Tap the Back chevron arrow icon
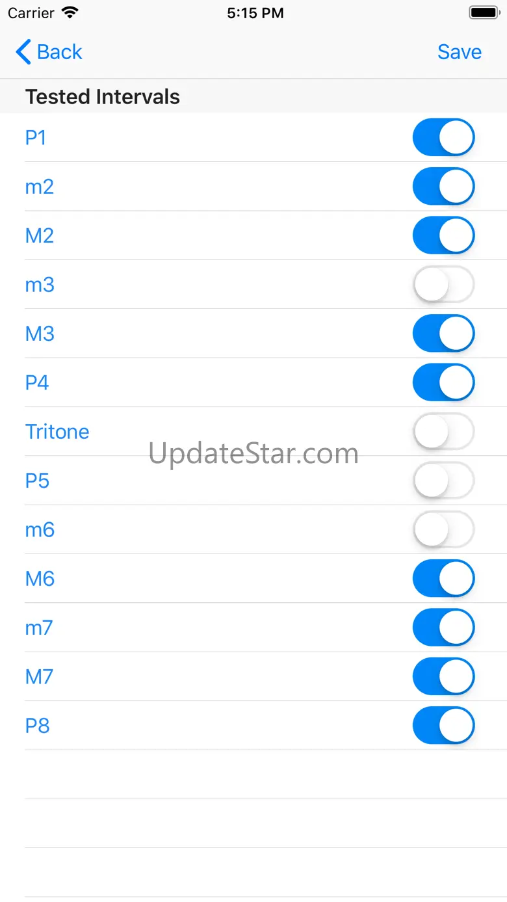Screen dimensions: 507x902 click(23, 52)
